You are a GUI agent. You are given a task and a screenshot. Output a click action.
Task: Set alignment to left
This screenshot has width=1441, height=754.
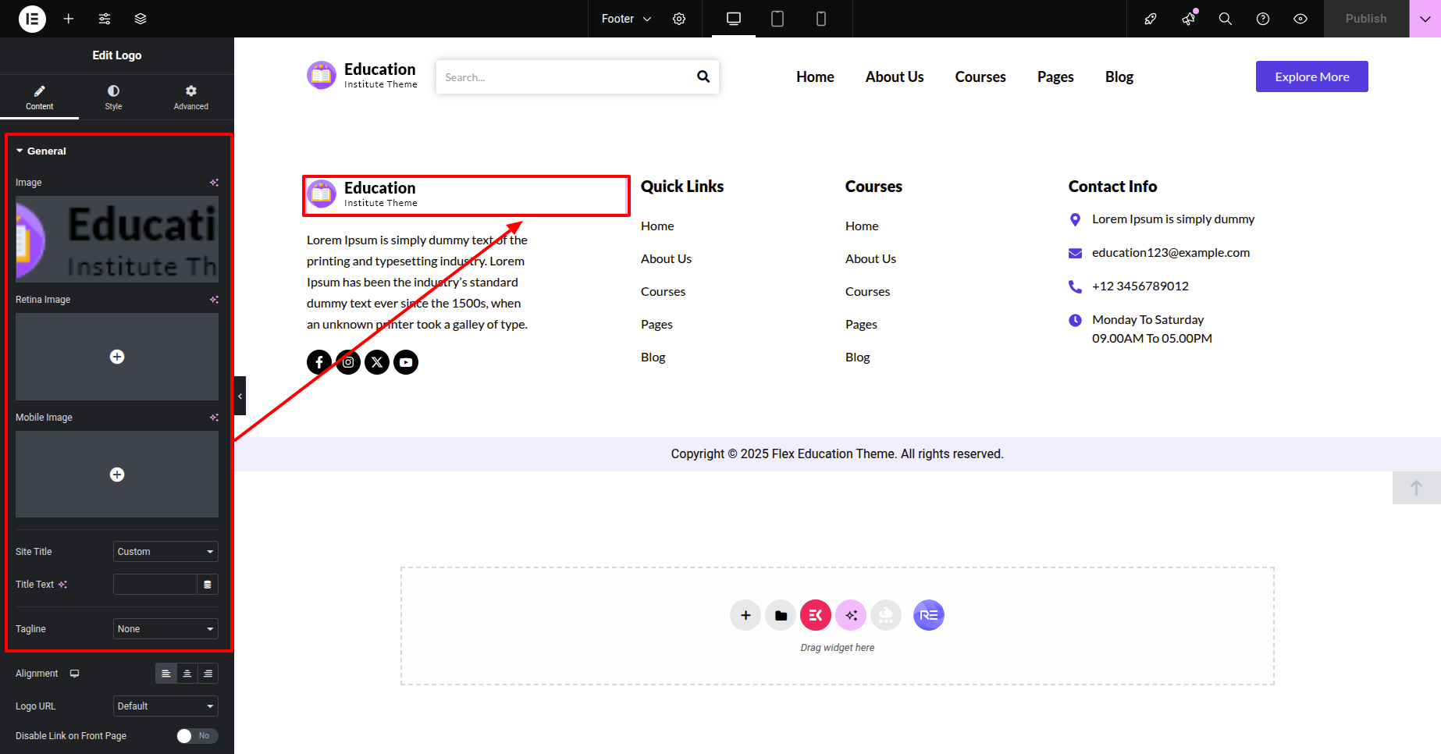tap(166, 674)
